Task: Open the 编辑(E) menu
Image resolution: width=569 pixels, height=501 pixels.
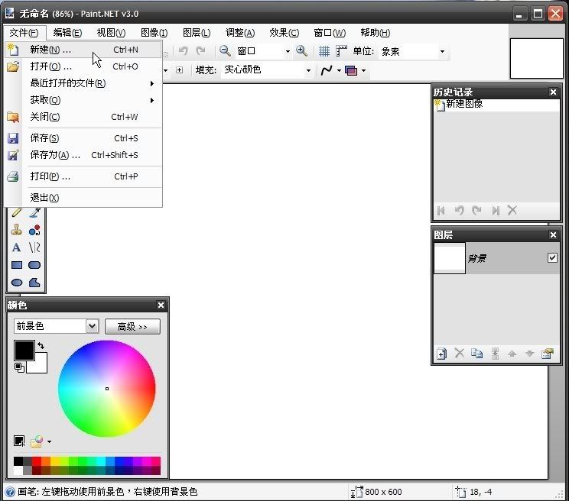Action: (x=67, y=33)
